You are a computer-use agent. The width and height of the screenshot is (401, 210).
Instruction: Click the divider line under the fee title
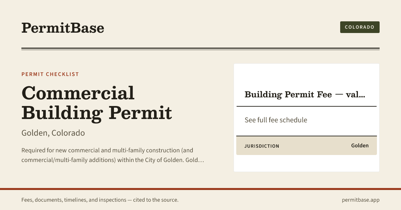[x=306, y=106]
